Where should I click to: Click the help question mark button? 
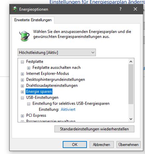[x=120, y=9]
